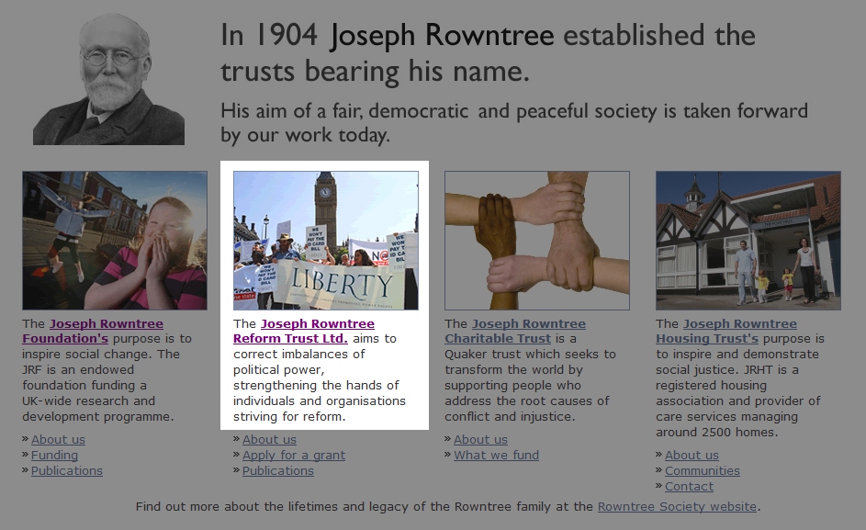
Task: Open Publications under the Foundation column
Action: pos(67,470)
